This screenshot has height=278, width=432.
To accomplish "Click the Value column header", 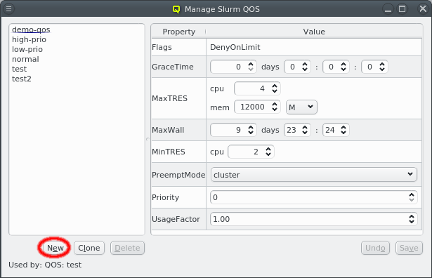I will click(314, 32).
